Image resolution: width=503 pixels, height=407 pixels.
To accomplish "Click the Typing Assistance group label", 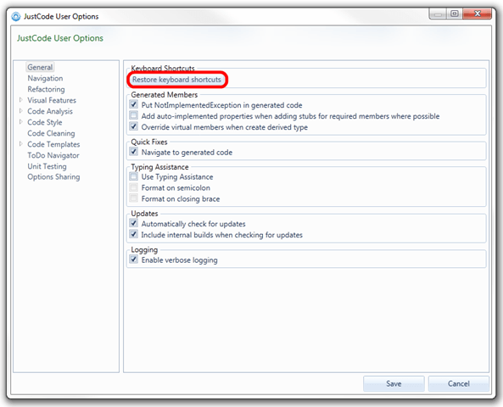I will coord(159,167).
